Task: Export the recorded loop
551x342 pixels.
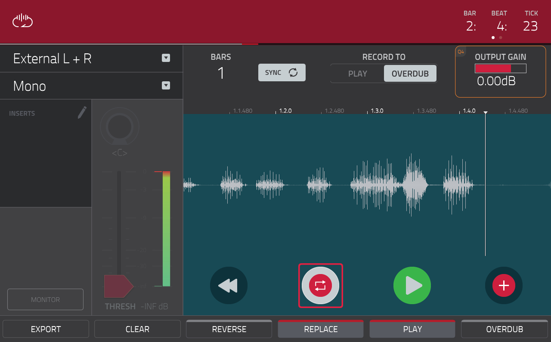Action: [46, 329]
